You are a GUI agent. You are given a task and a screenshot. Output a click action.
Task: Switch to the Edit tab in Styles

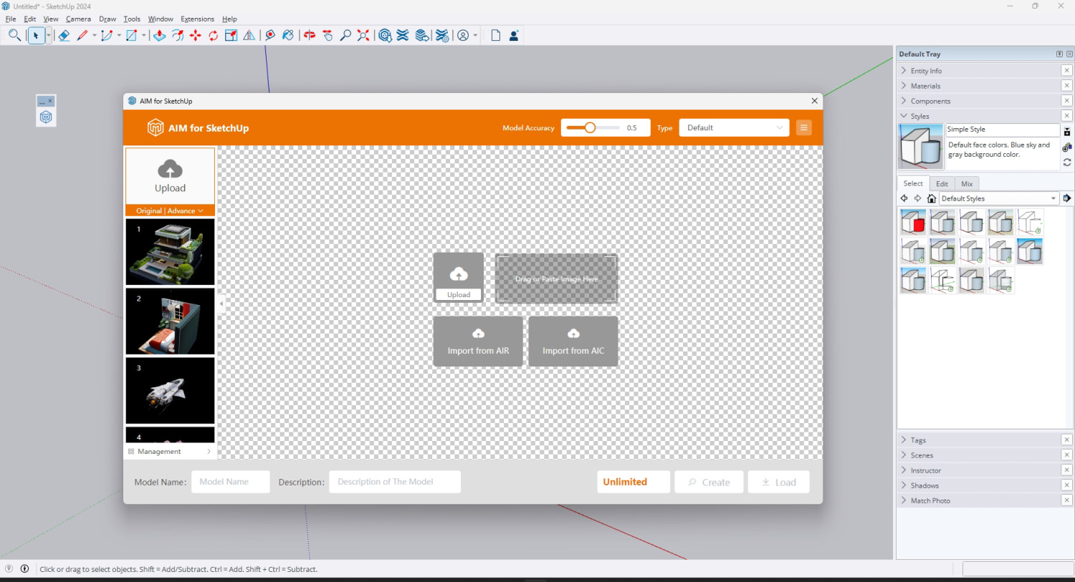click(942, 184)
